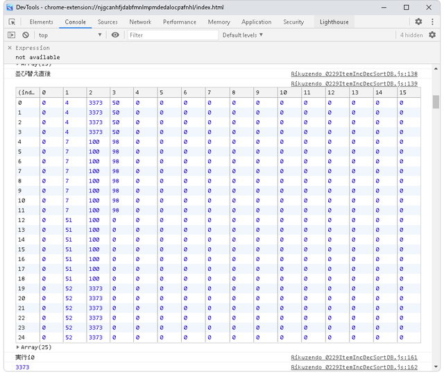Maximize the DevTools window
444x375 pixels.
click(x=407, y=8)
